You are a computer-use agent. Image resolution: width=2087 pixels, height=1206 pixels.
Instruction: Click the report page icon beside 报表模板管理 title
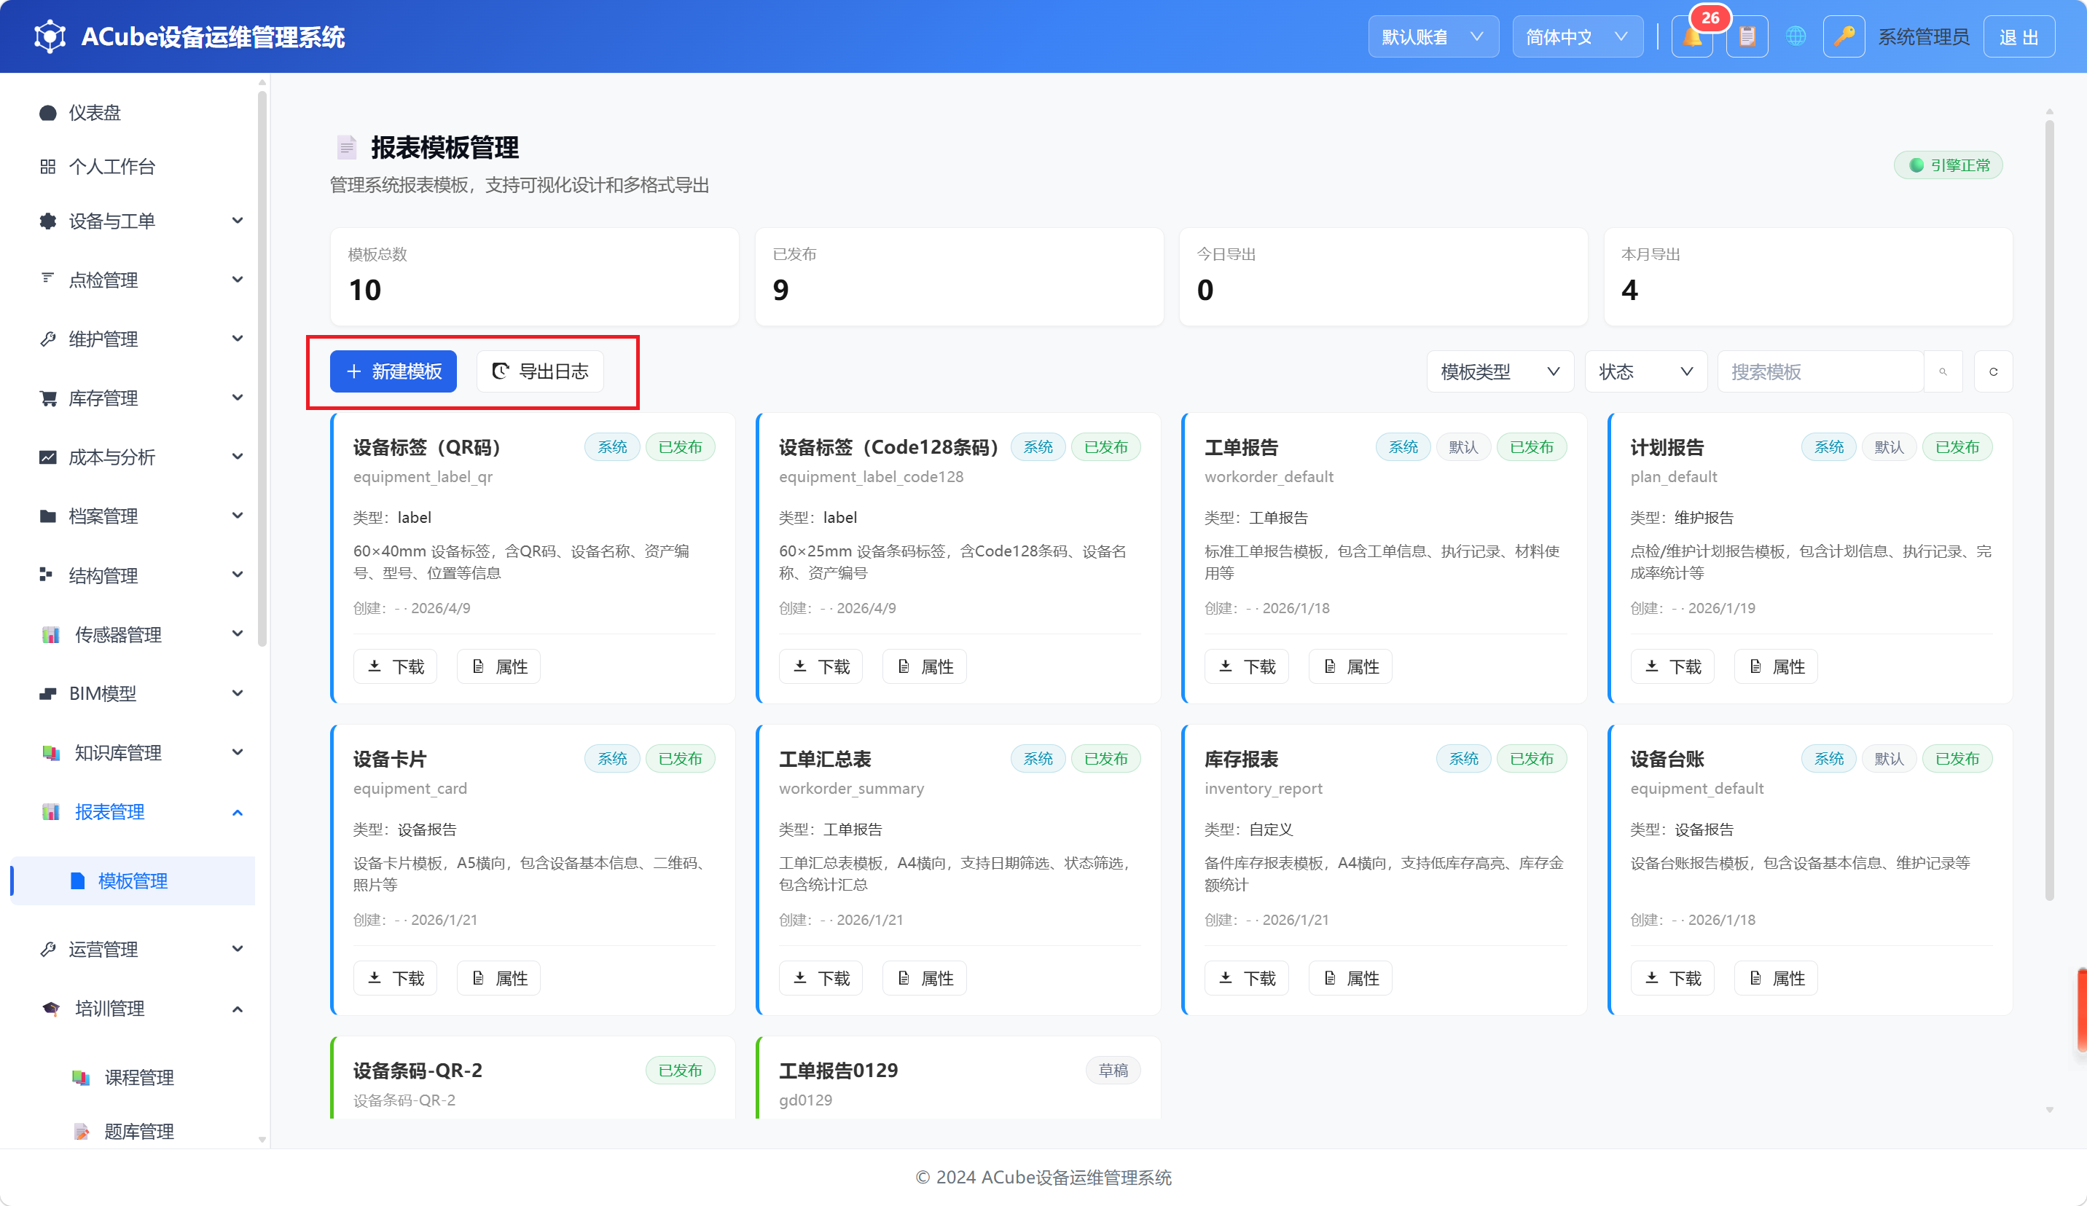pyautogui.click(x=346, y=147)
